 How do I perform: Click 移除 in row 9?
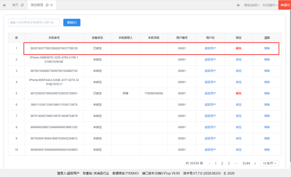267,138
